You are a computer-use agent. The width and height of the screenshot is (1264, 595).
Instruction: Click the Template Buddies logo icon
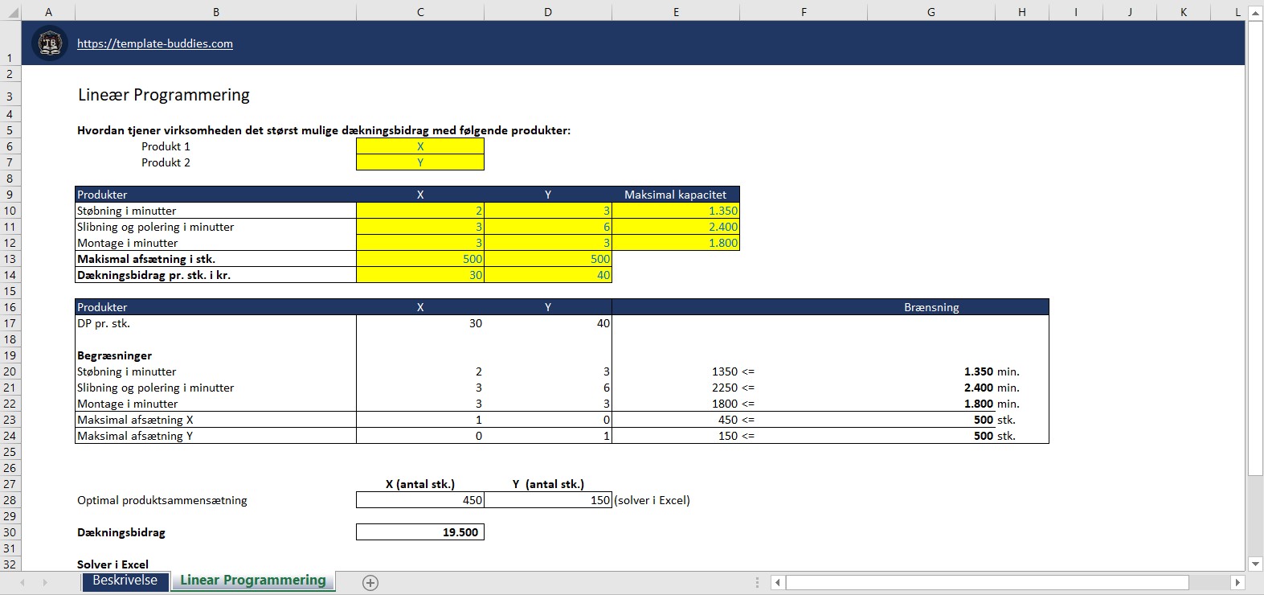[x=50, y=43]
